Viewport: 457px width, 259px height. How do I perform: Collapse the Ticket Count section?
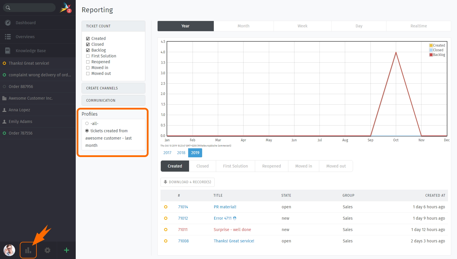(x=113, y=26)
